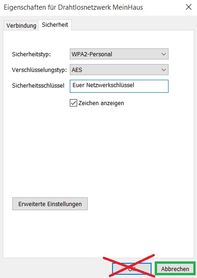Click the text Euer Netzwerkschlüssel in the key field
The width and height of the screenshot is (197, 278).
pos(103,85)
